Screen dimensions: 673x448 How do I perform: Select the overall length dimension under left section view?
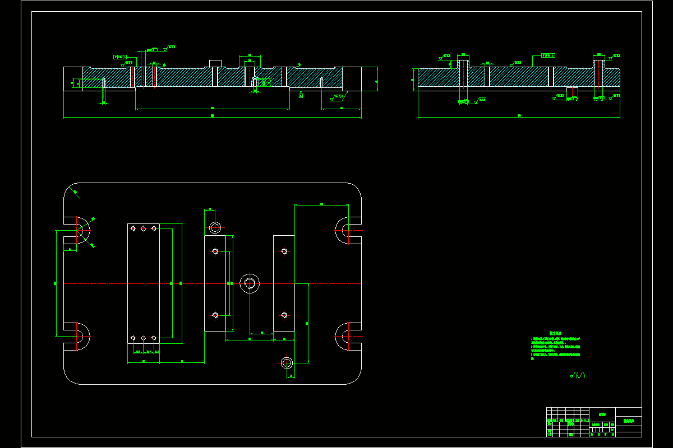pos(213,116)
